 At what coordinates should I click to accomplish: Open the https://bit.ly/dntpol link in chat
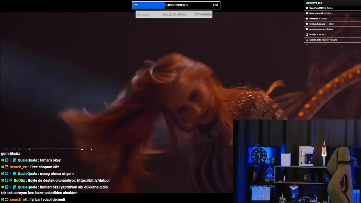click(x=93, y=180)
